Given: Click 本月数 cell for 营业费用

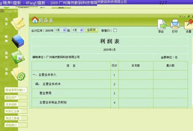Looking at the screenshot, I should (136, 93).
